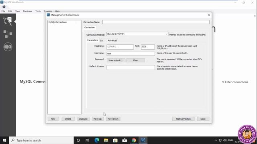Click into the Username field
Viewport: 257px width, 144px height.
pos(131,54)
